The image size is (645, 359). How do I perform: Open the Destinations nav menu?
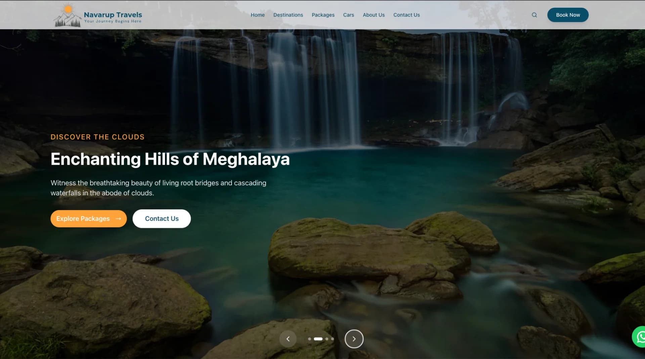[288, 15]
